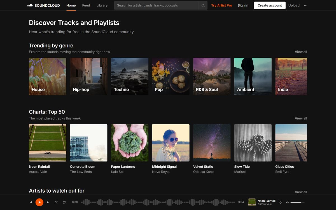The image size is (336, 210).
Task: Open the Techno genre tile
Action: (130, 76)
